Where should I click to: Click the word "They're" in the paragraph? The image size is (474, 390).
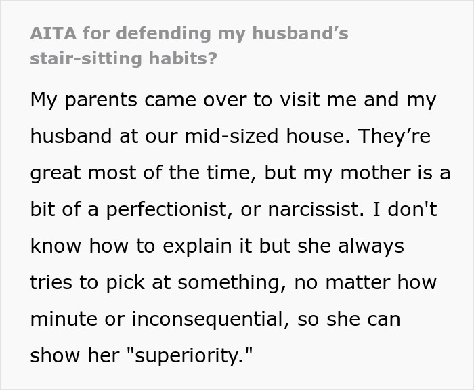click(x=395, y=136)
